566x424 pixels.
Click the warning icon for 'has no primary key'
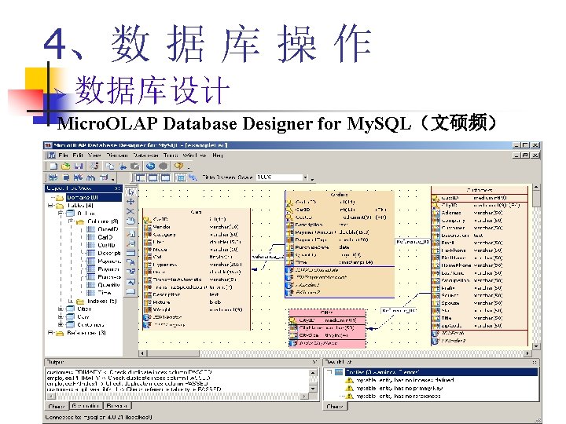click(x=349, y=388)
